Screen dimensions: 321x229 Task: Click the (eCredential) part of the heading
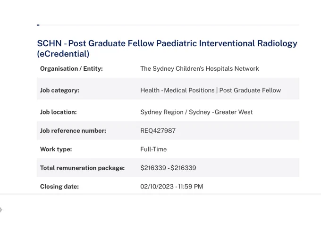[63, 54]
